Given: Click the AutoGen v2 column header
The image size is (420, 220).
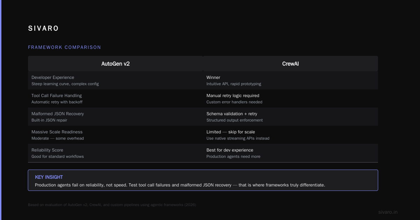Looking at the screenshot, I should [x=115, y=64].
